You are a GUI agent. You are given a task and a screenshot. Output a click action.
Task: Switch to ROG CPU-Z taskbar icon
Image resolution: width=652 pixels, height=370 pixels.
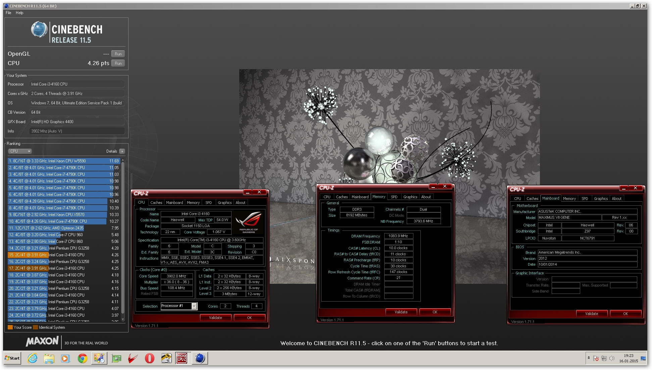pyautogui.click(x=182, y=358)
